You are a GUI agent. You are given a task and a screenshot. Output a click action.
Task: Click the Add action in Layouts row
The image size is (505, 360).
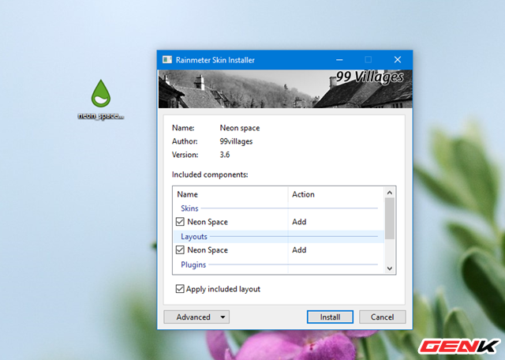tap(299, 249)
